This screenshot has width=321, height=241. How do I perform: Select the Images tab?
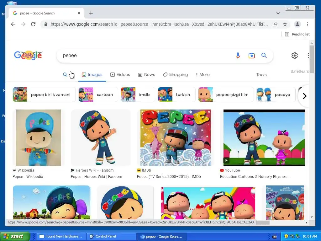(x=92, y=75)
